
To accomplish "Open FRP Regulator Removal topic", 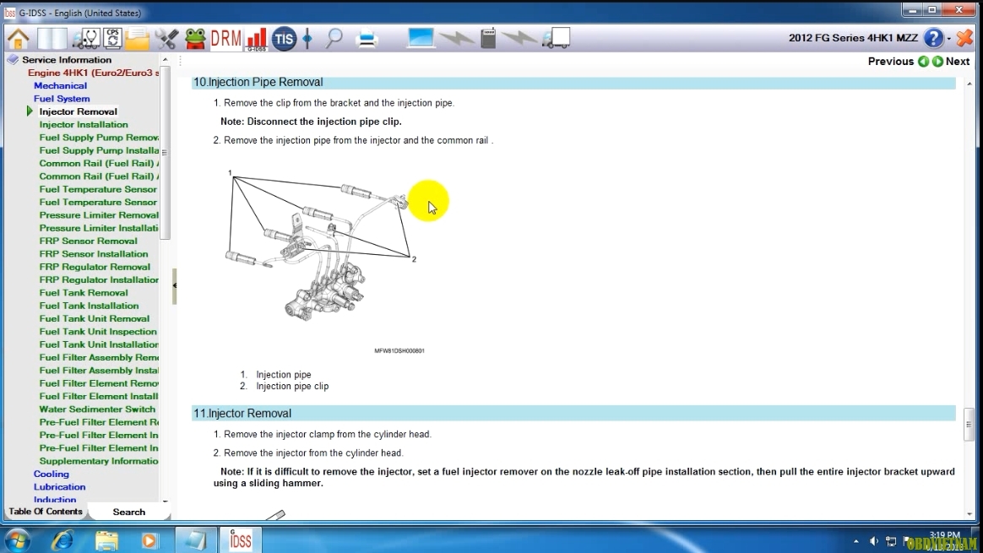I will click(95, 267).
